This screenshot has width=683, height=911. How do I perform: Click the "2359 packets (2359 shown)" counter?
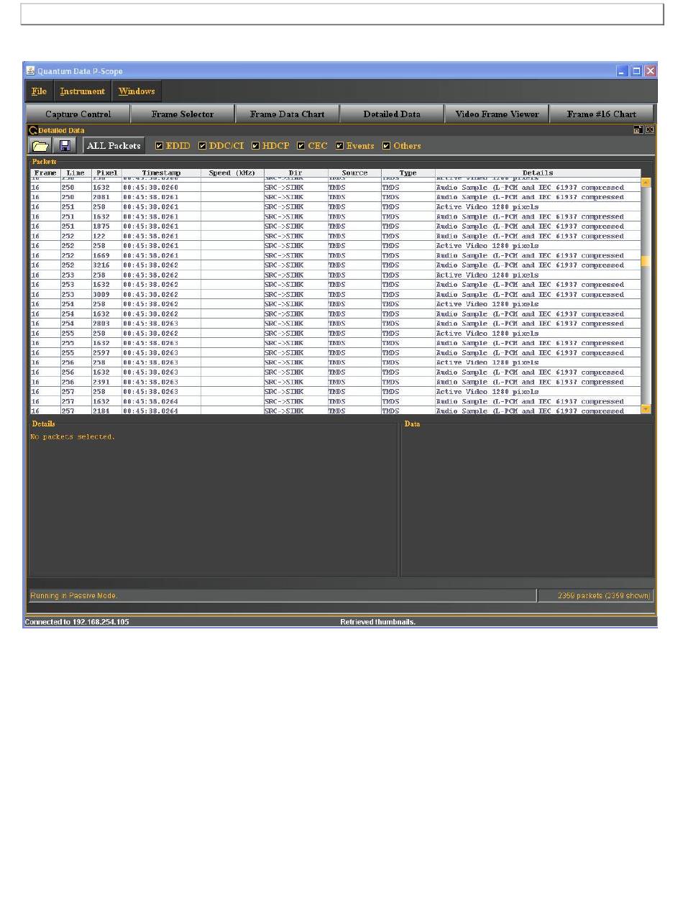coord(604,595)
